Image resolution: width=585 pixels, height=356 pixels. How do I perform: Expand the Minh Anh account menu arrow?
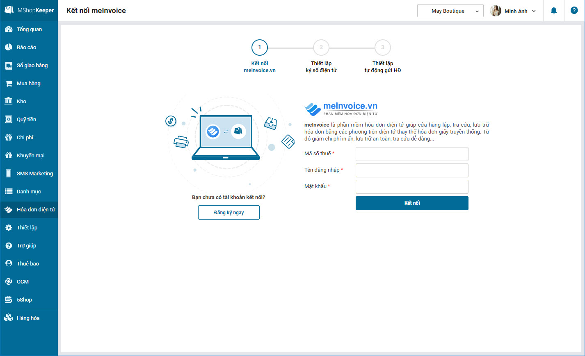[534, 11]
